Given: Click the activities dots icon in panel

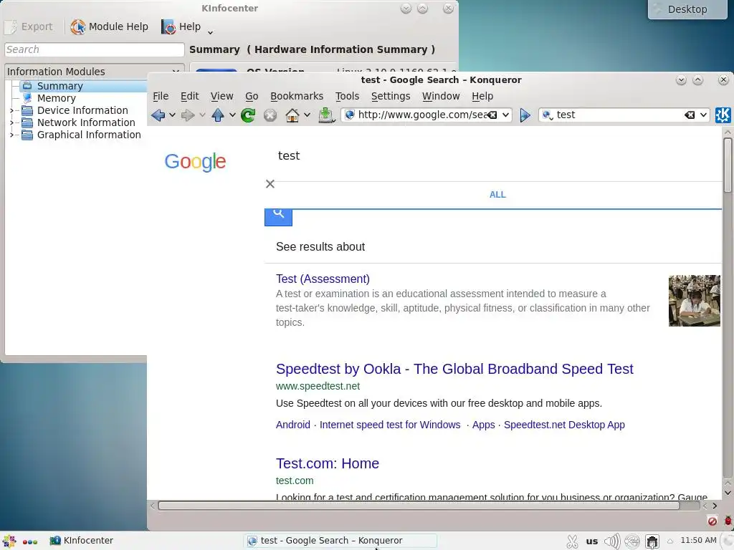Looking at the screenshot, I should click(30, 541).
